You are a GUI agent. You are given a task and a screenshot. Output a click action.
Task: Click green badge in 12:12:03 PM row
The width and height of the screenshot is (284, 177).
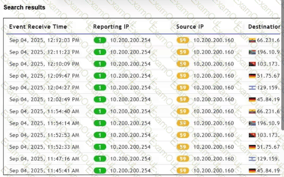click(x=100, y=40)
